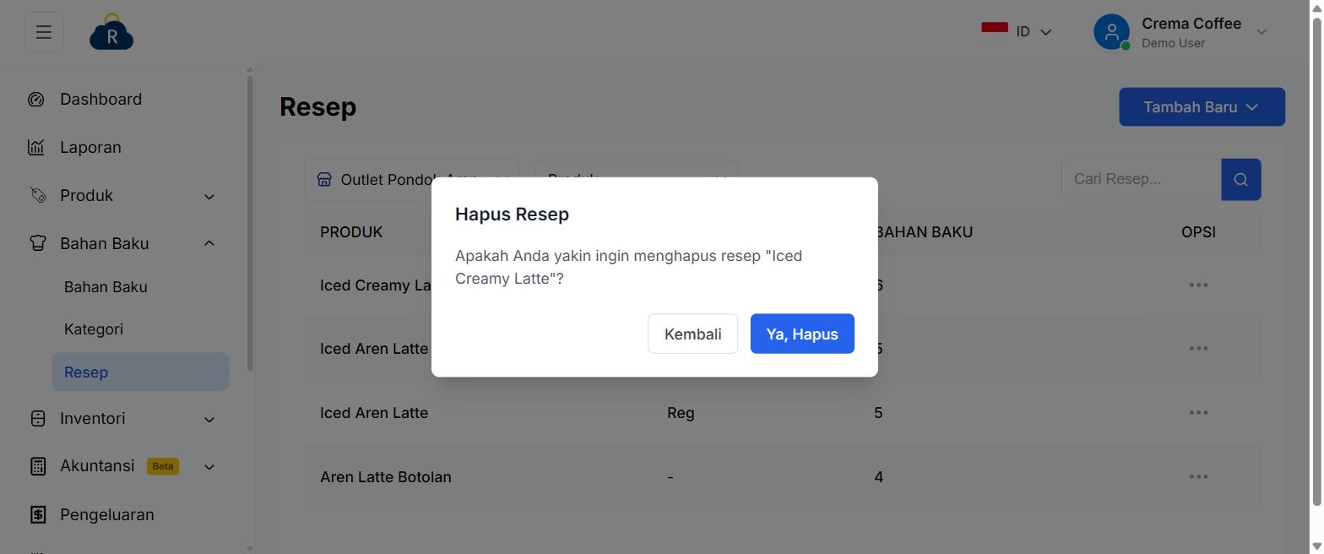Open the Outlet Pondok selector
Screen dimensions: 1324x554
coord(411,179)
